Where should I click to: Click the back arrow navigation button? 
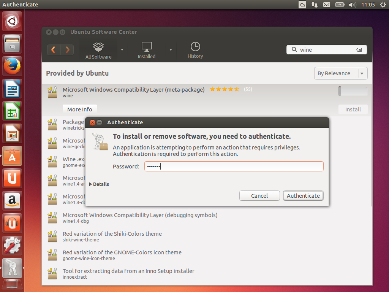pyautogui.click(x=54, y=50)
